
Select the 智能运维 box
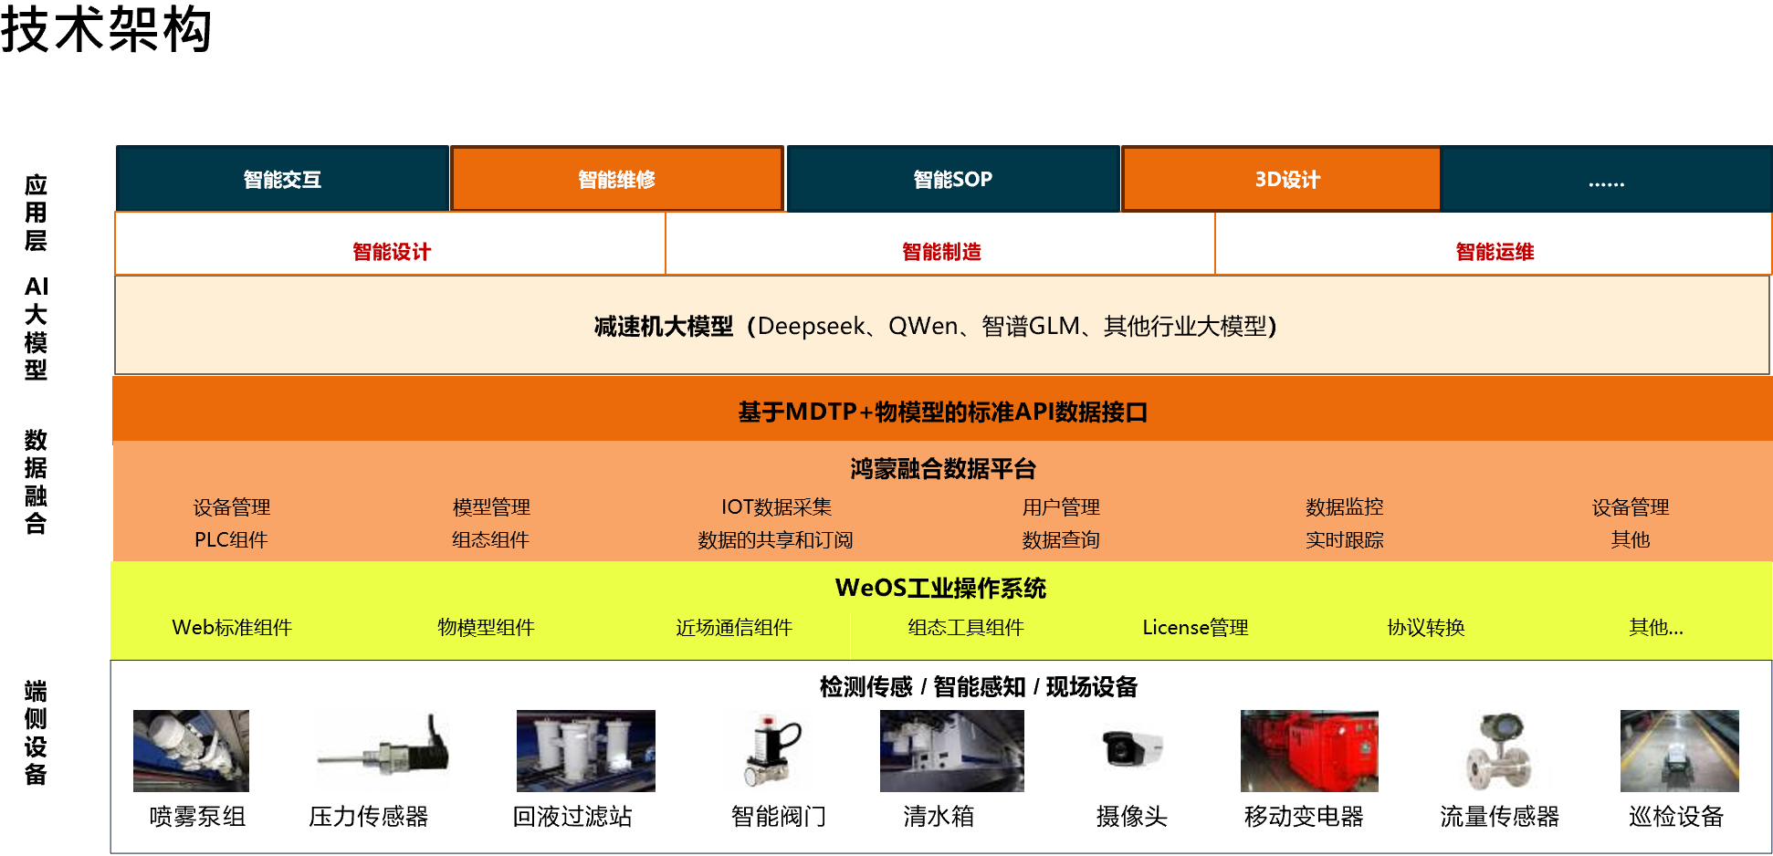coord(1494,245)
